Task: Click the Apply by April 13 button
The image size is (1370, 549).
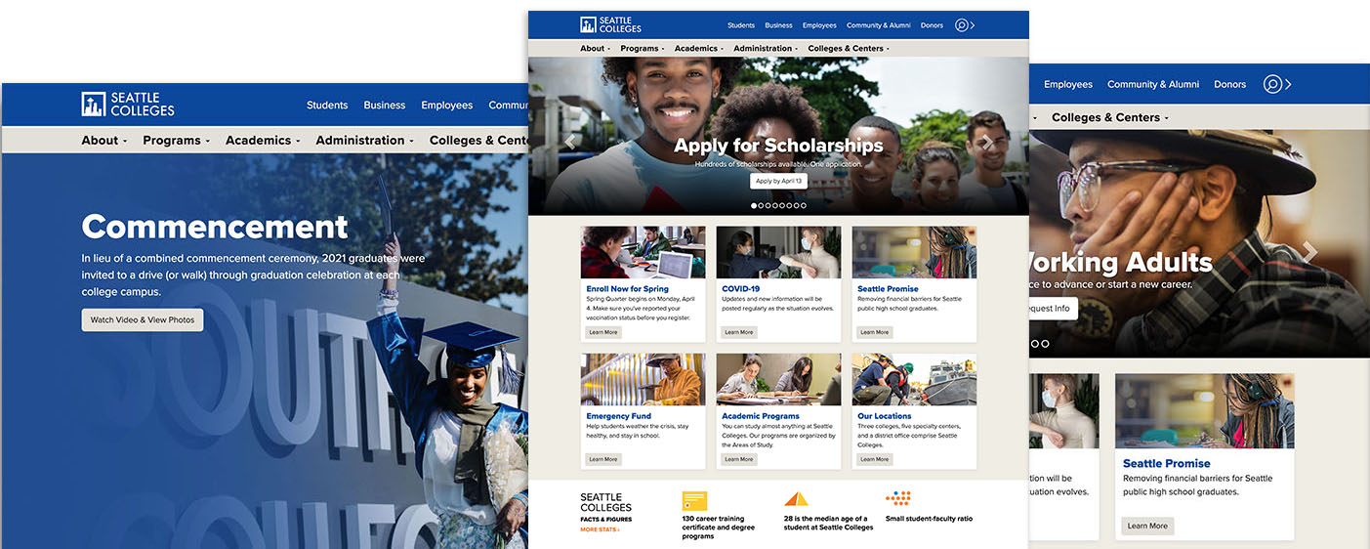Action: 778,181
